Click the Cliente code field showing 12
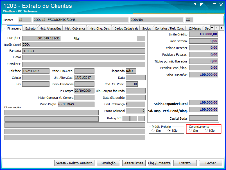Screen dimensions: 226x170 tap(25, 20)
